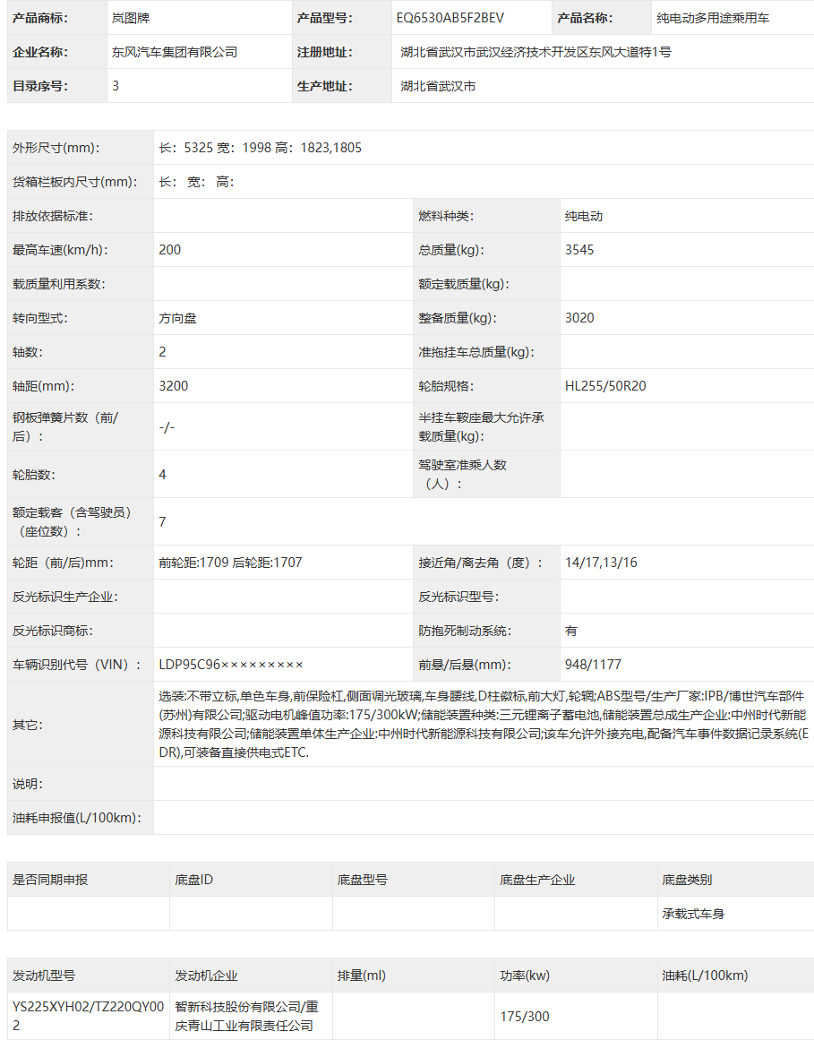Click the track width value 前轮距:1709
Screen dimensions: 814x1040
(x=193, y=563)
